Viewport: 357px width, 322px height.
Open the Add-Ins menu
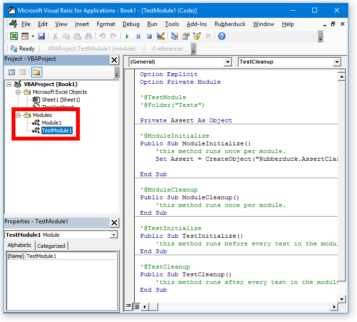(196, 24)
